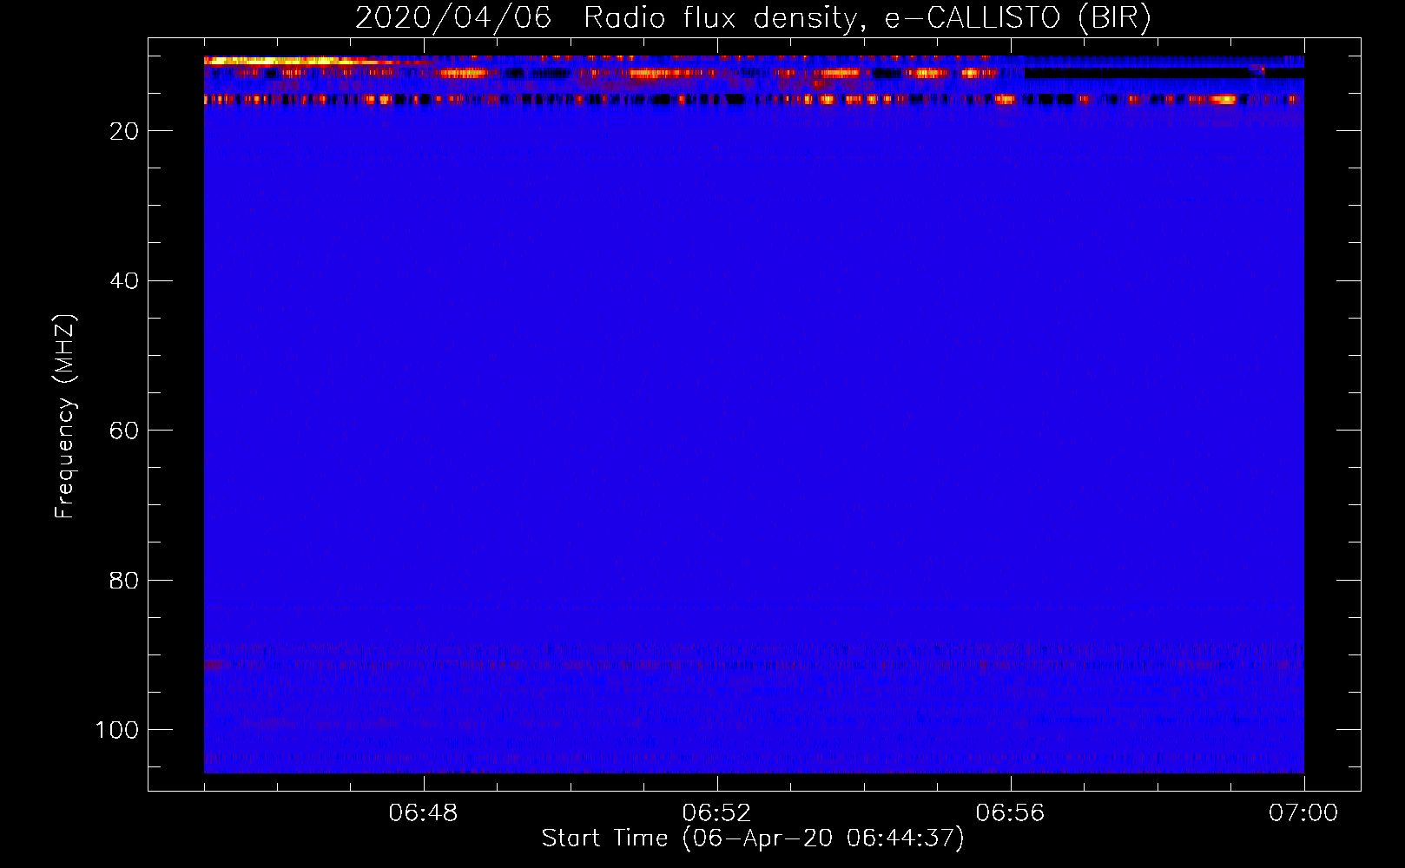Click the plot title "Radio flux density, e-CALLISTO (BIR)"

coord(867,18)
